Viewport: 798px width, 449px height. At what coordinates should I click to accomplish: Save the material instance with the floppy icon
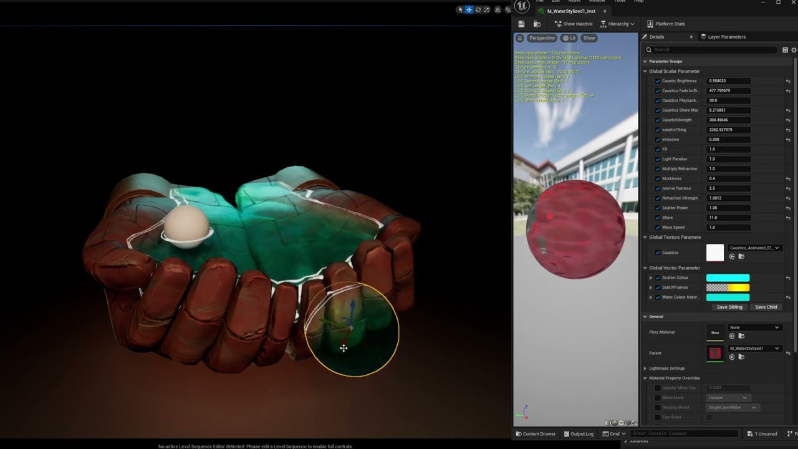pyautogui.click(x=522, y=24)
